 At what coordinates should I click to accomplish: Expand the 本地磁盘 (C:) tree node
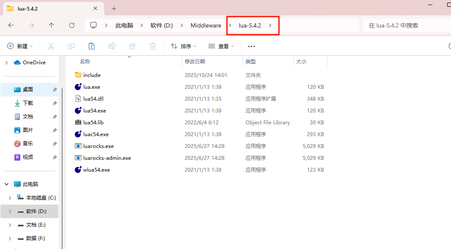[x=10, y=198]
